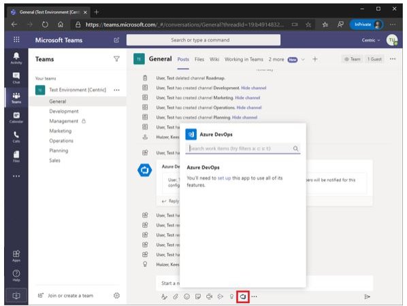The image size is (407, 306).
Task: Click the set up link in popup
Action: (x=224, y=178)
